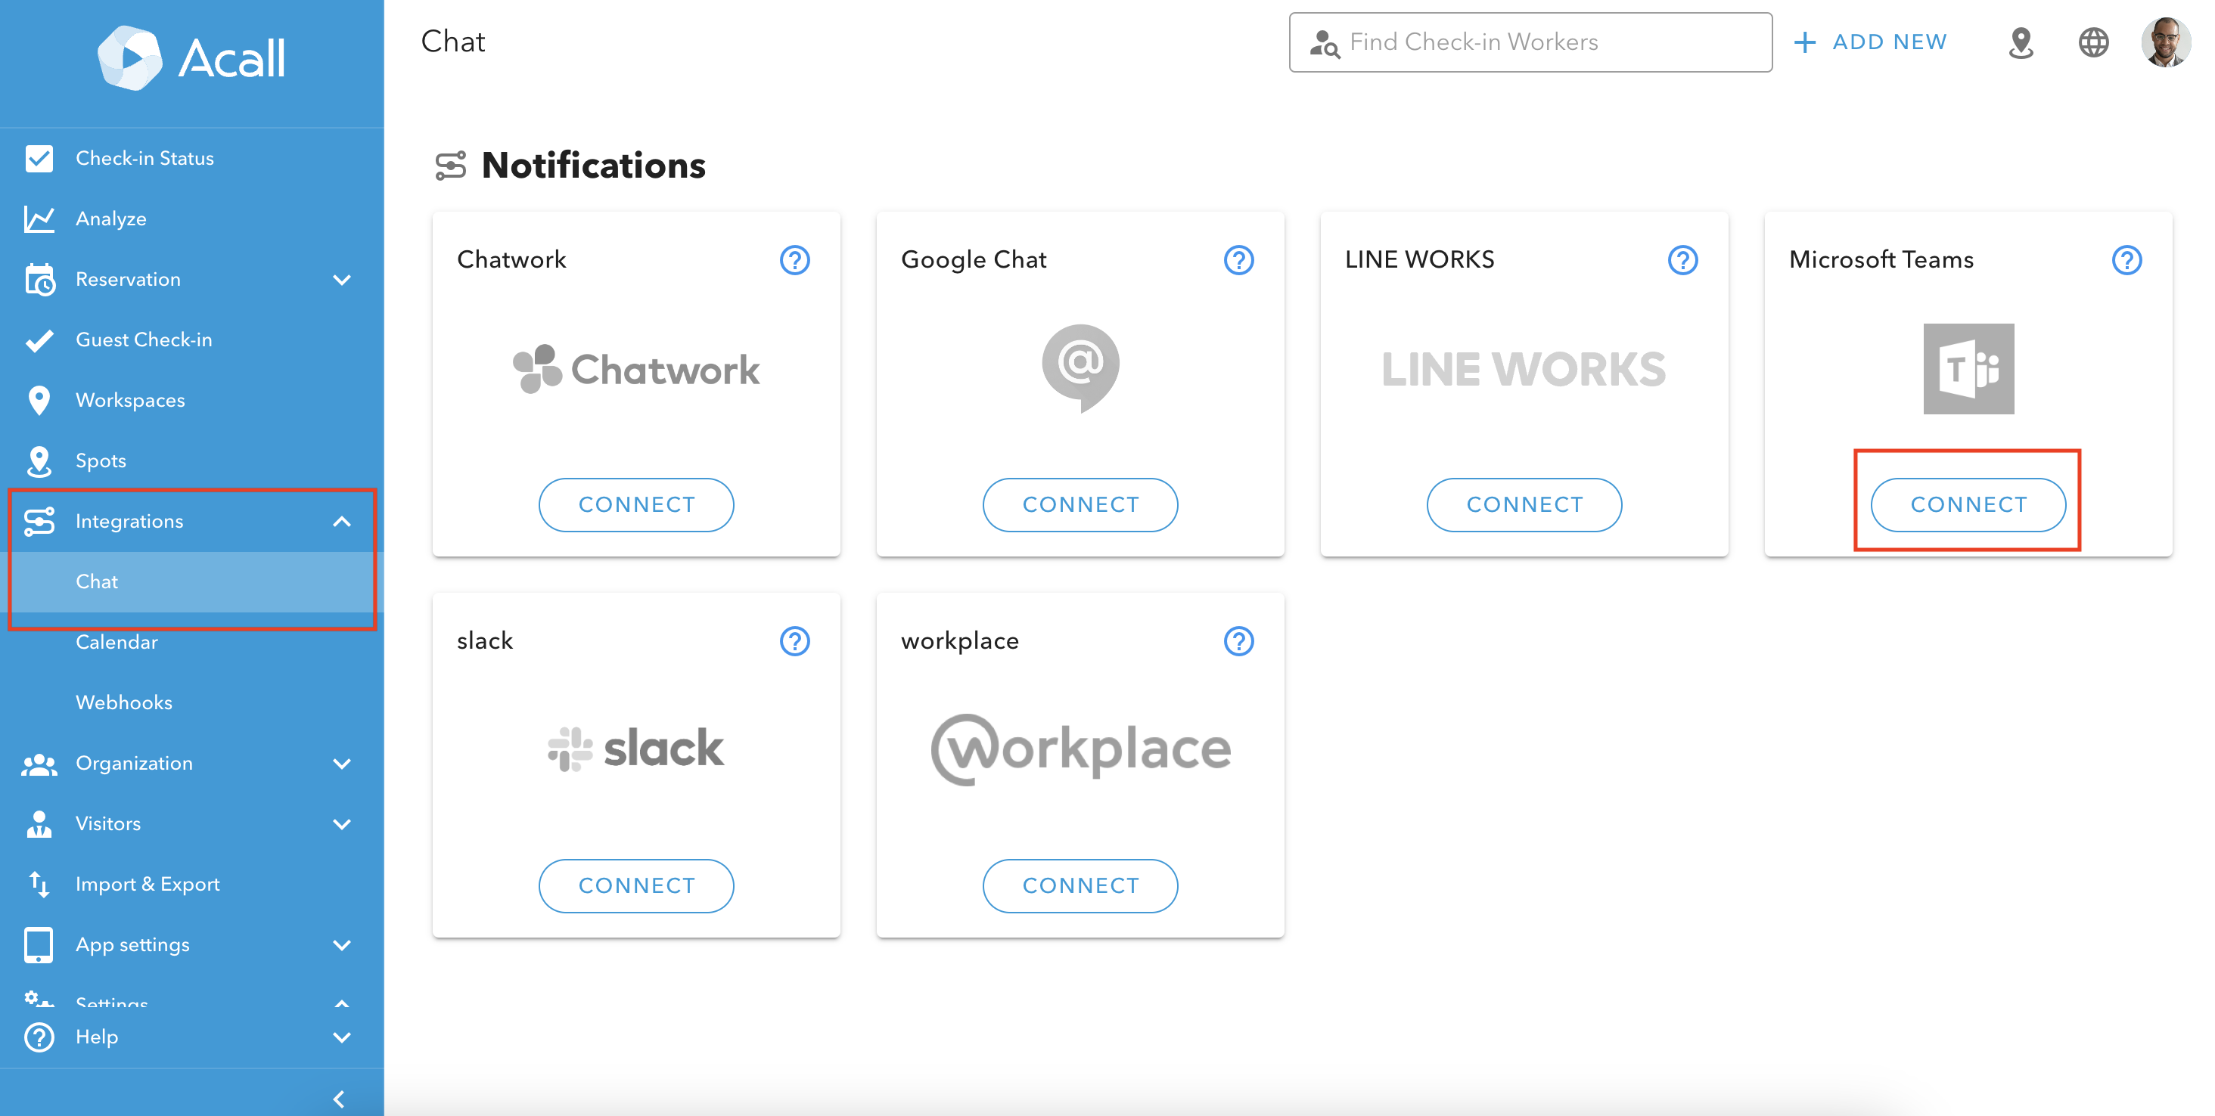Select the Chat submenu item
This screenshot has width=2215, height=1116.
pyautogui.click(x=191, y=581)
